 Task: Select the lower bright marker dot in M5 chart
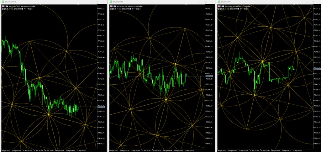pos(166,99)
